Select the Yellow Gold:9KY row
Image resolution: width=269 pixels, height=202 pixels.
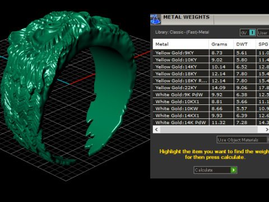(211, 53)
